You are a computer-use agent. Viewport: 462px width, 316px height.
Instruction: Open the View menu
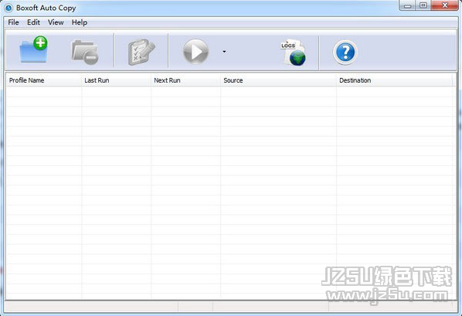pyautogui.click(x=56, y=22)
